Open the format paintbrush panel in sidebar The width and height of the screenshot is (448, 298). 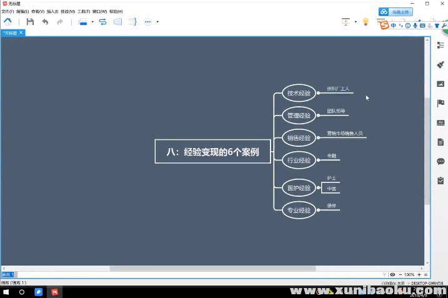(440, 64)
